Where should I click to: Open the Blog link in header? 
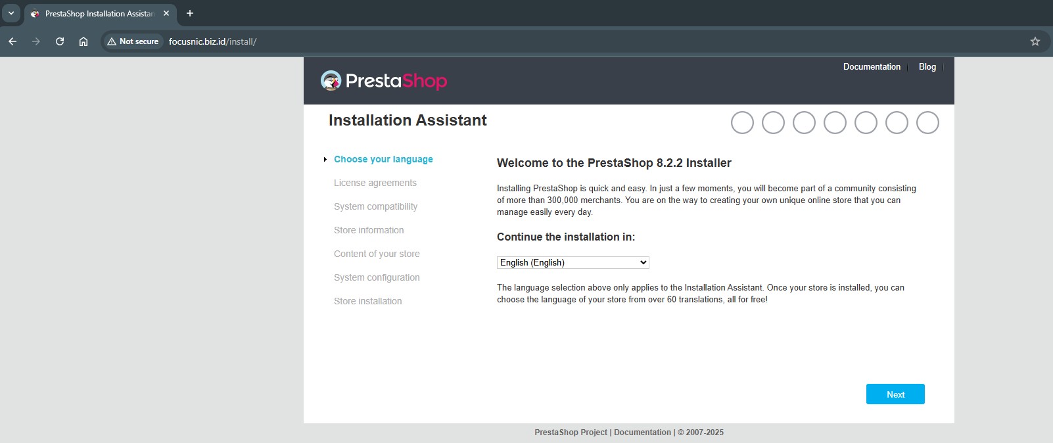tap(927, 67)
